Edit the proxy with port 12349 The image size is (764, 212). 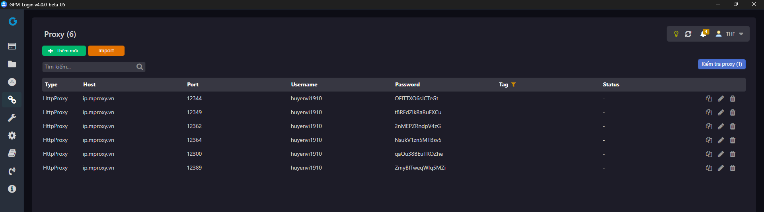tap(721, 113)
